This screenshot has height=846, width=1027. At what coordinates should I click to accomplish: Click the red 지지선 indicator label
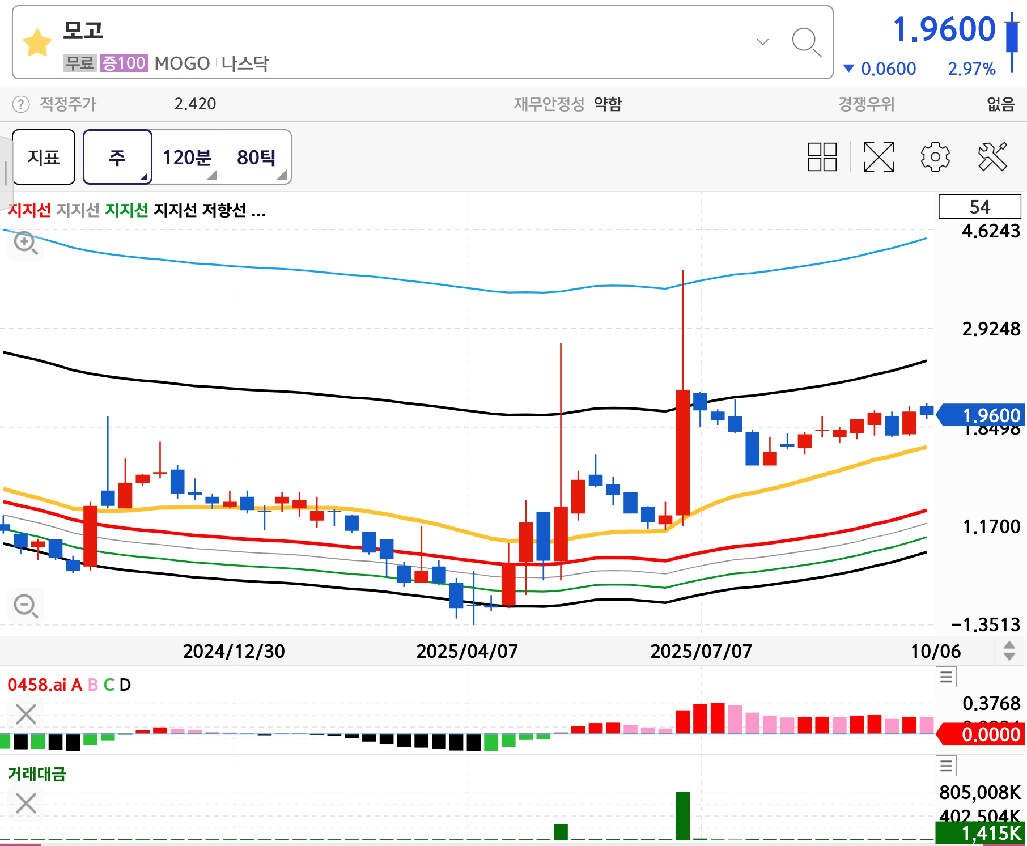[29, 210]
